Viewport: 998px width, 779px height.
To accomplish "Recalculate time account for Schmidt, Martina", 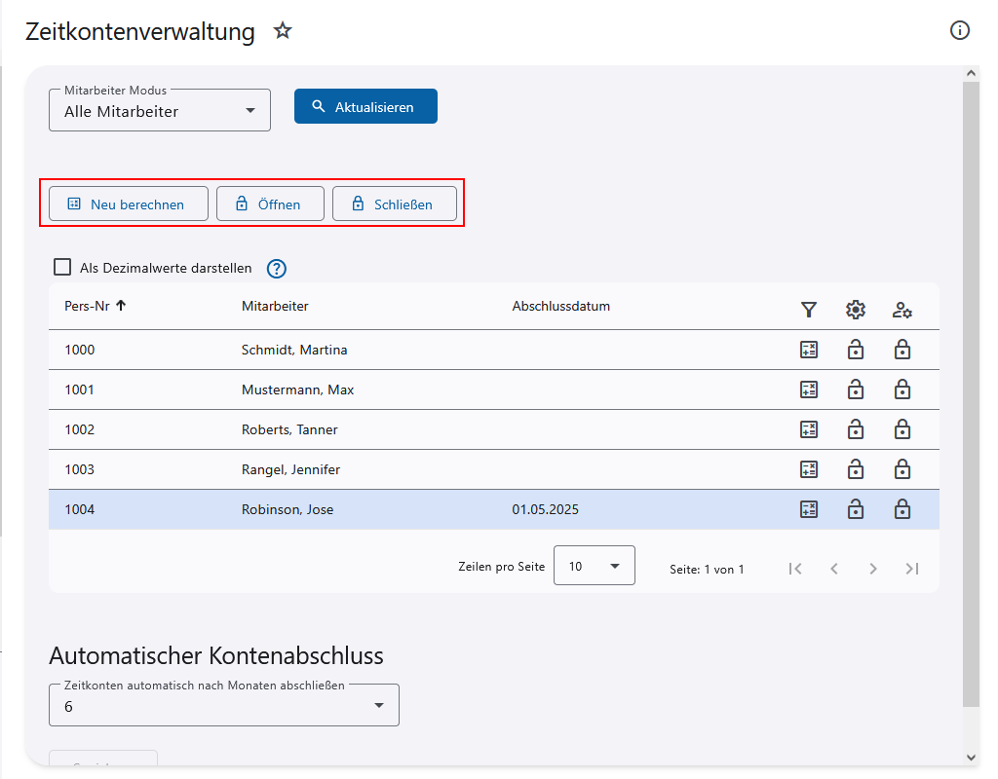I will (x=808, y=350).
